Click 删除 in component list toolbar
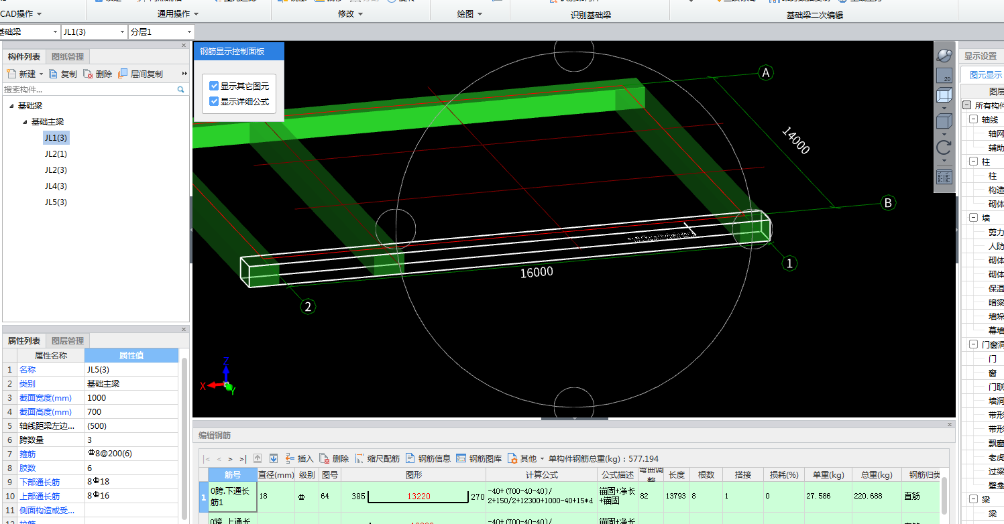The width and height of the screenshot is (1004, 524). [98, 74]
